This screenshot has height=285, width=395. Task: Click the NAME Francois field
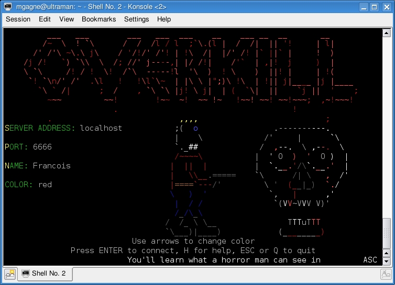click(x=51, y=166)
